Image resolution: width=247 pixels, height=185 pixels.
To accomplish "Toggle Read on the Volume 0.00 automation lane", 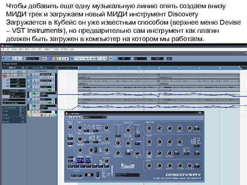I will 34,106.
